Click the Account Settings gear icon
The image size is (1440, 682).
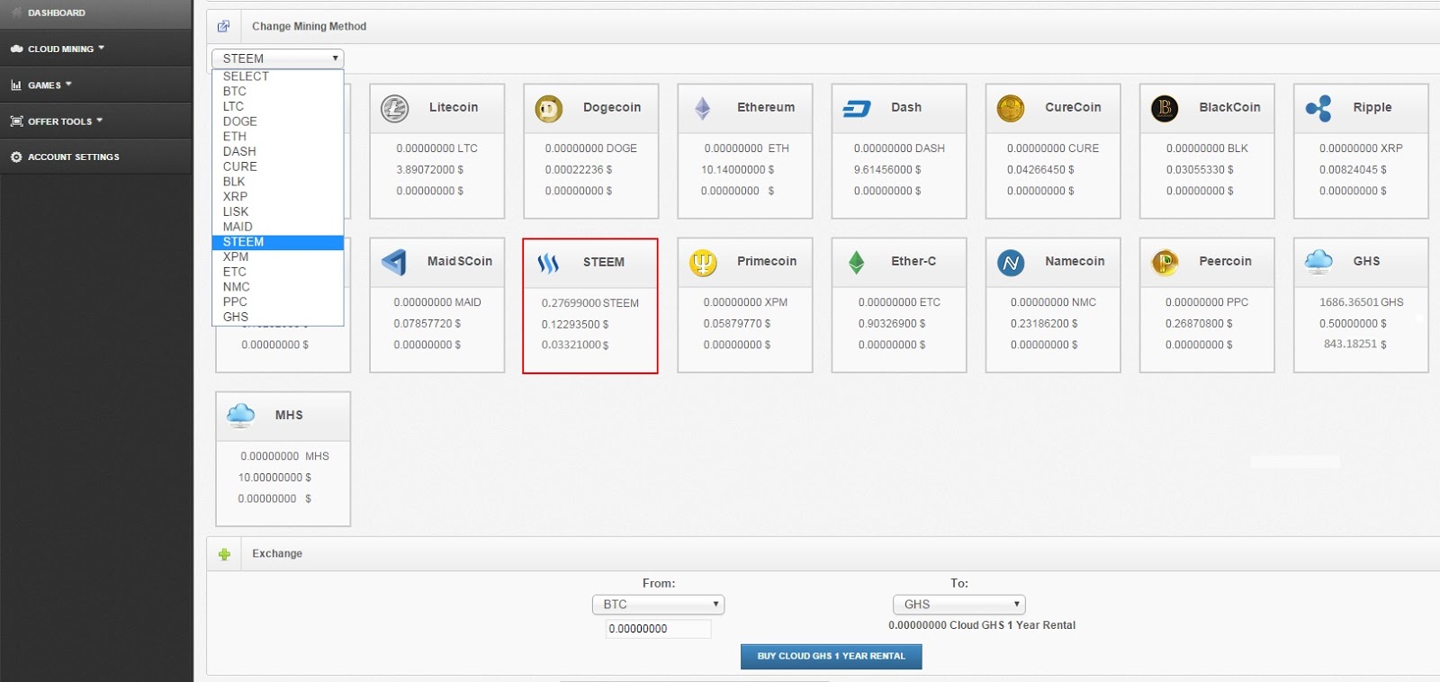16,157
